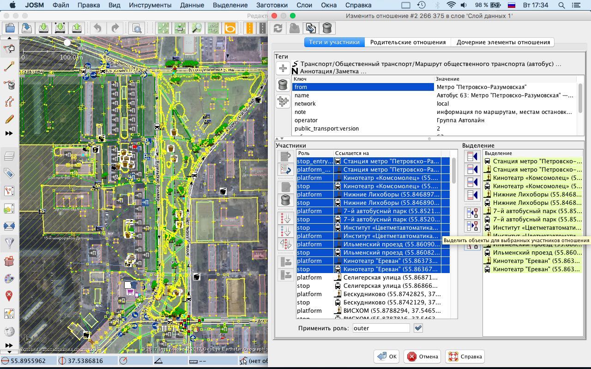Click the Download map data icon
591x369 pixels.
[43, 28]
